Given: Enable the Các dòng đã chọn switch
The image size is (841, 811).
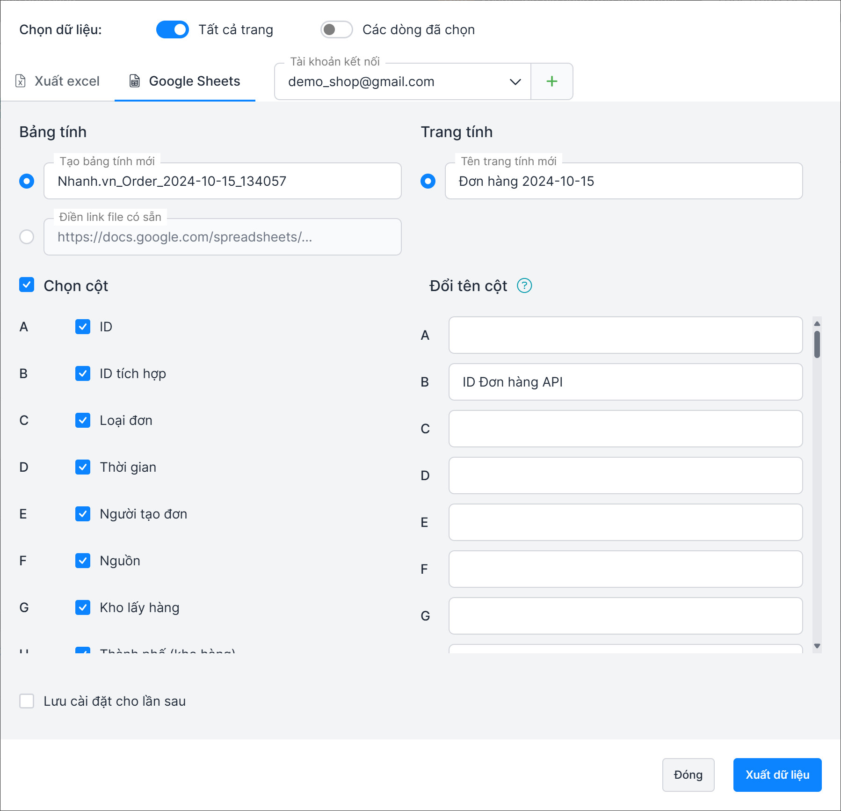Looking at the screenshot, I should tap(336, 29).
